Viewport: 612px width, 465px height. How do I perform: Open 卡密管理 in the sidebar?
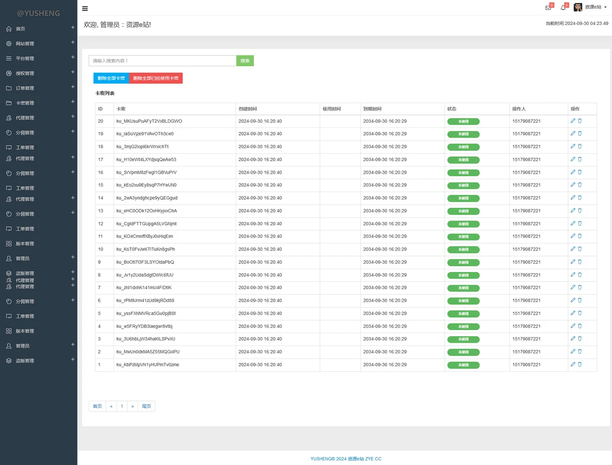[x=25, y=103]
